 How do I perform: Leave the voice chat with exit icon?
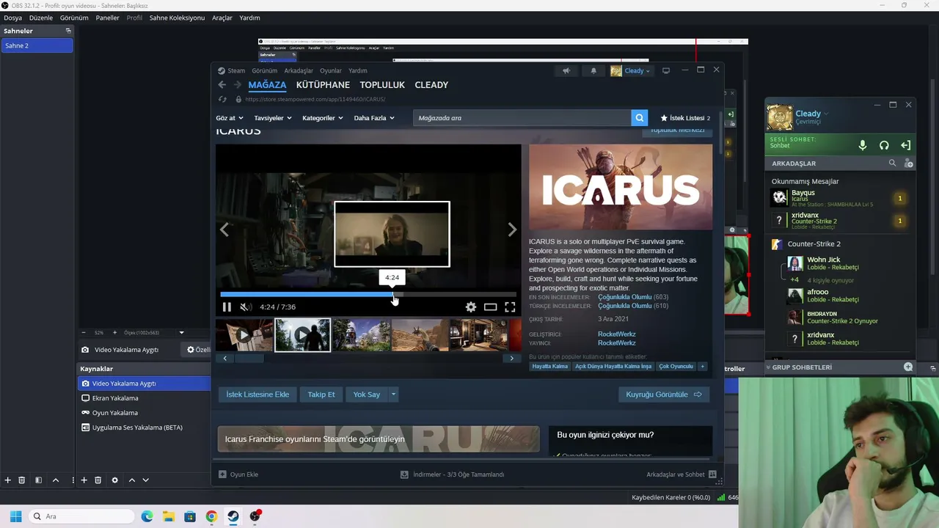(905, 145)
